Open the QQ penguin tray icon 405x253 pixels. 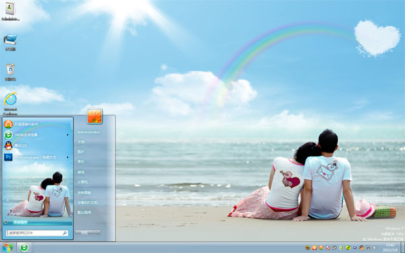pos(361,248)
